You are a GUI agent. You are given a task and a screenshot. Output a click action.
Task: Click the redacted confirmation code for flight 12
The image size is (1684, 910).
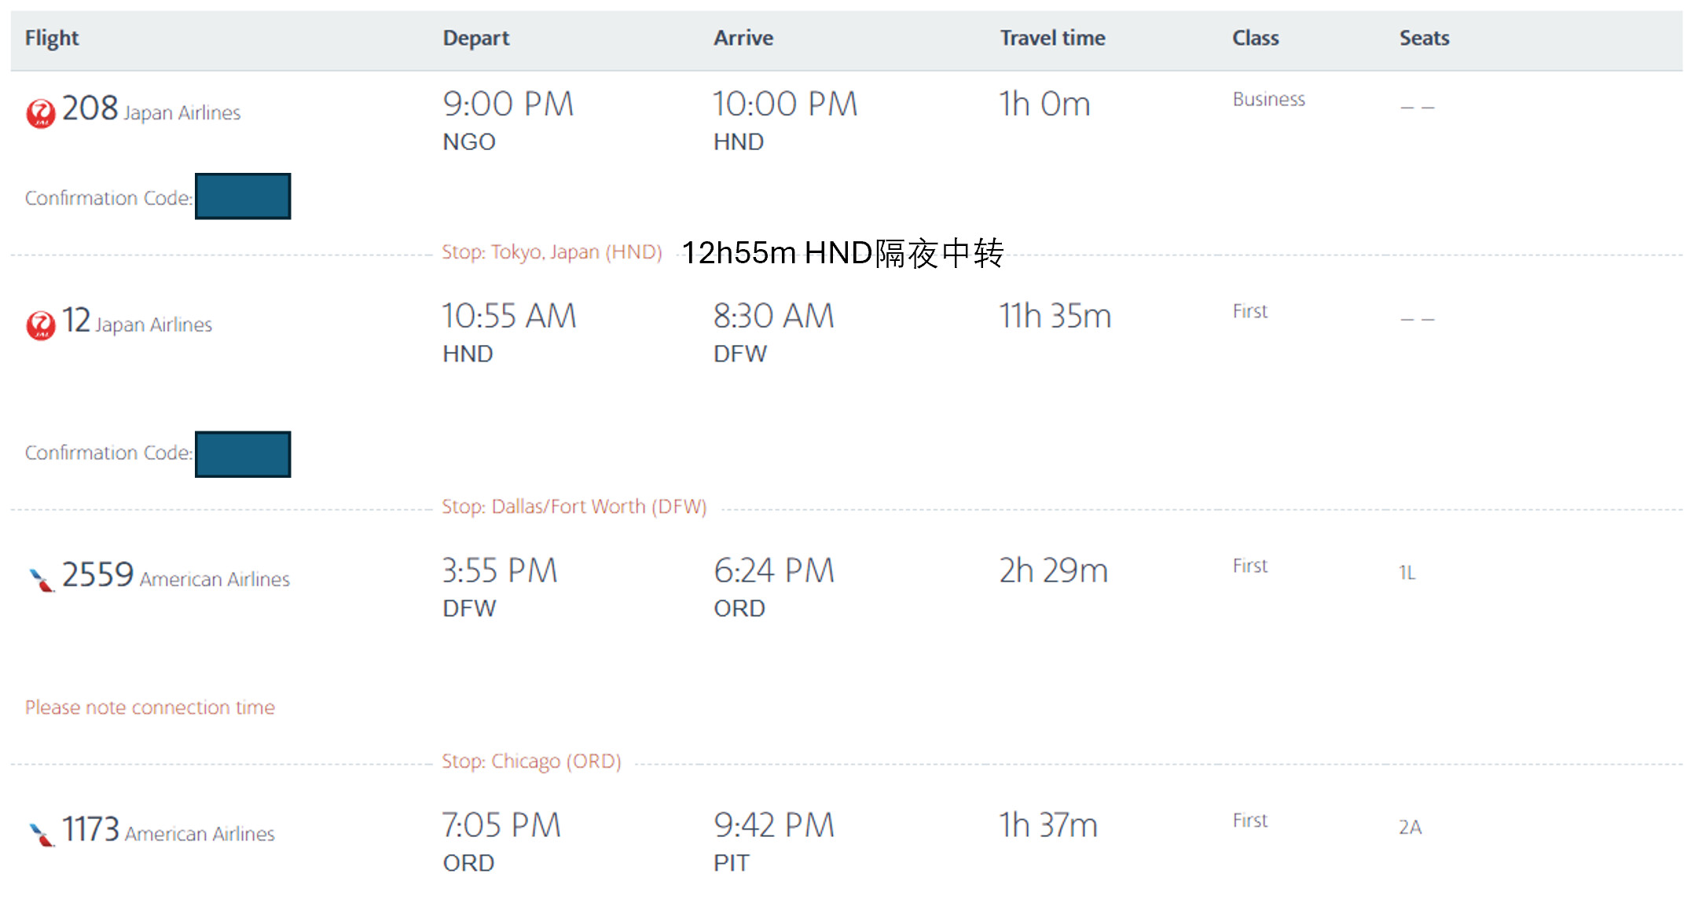click(243, 454)
